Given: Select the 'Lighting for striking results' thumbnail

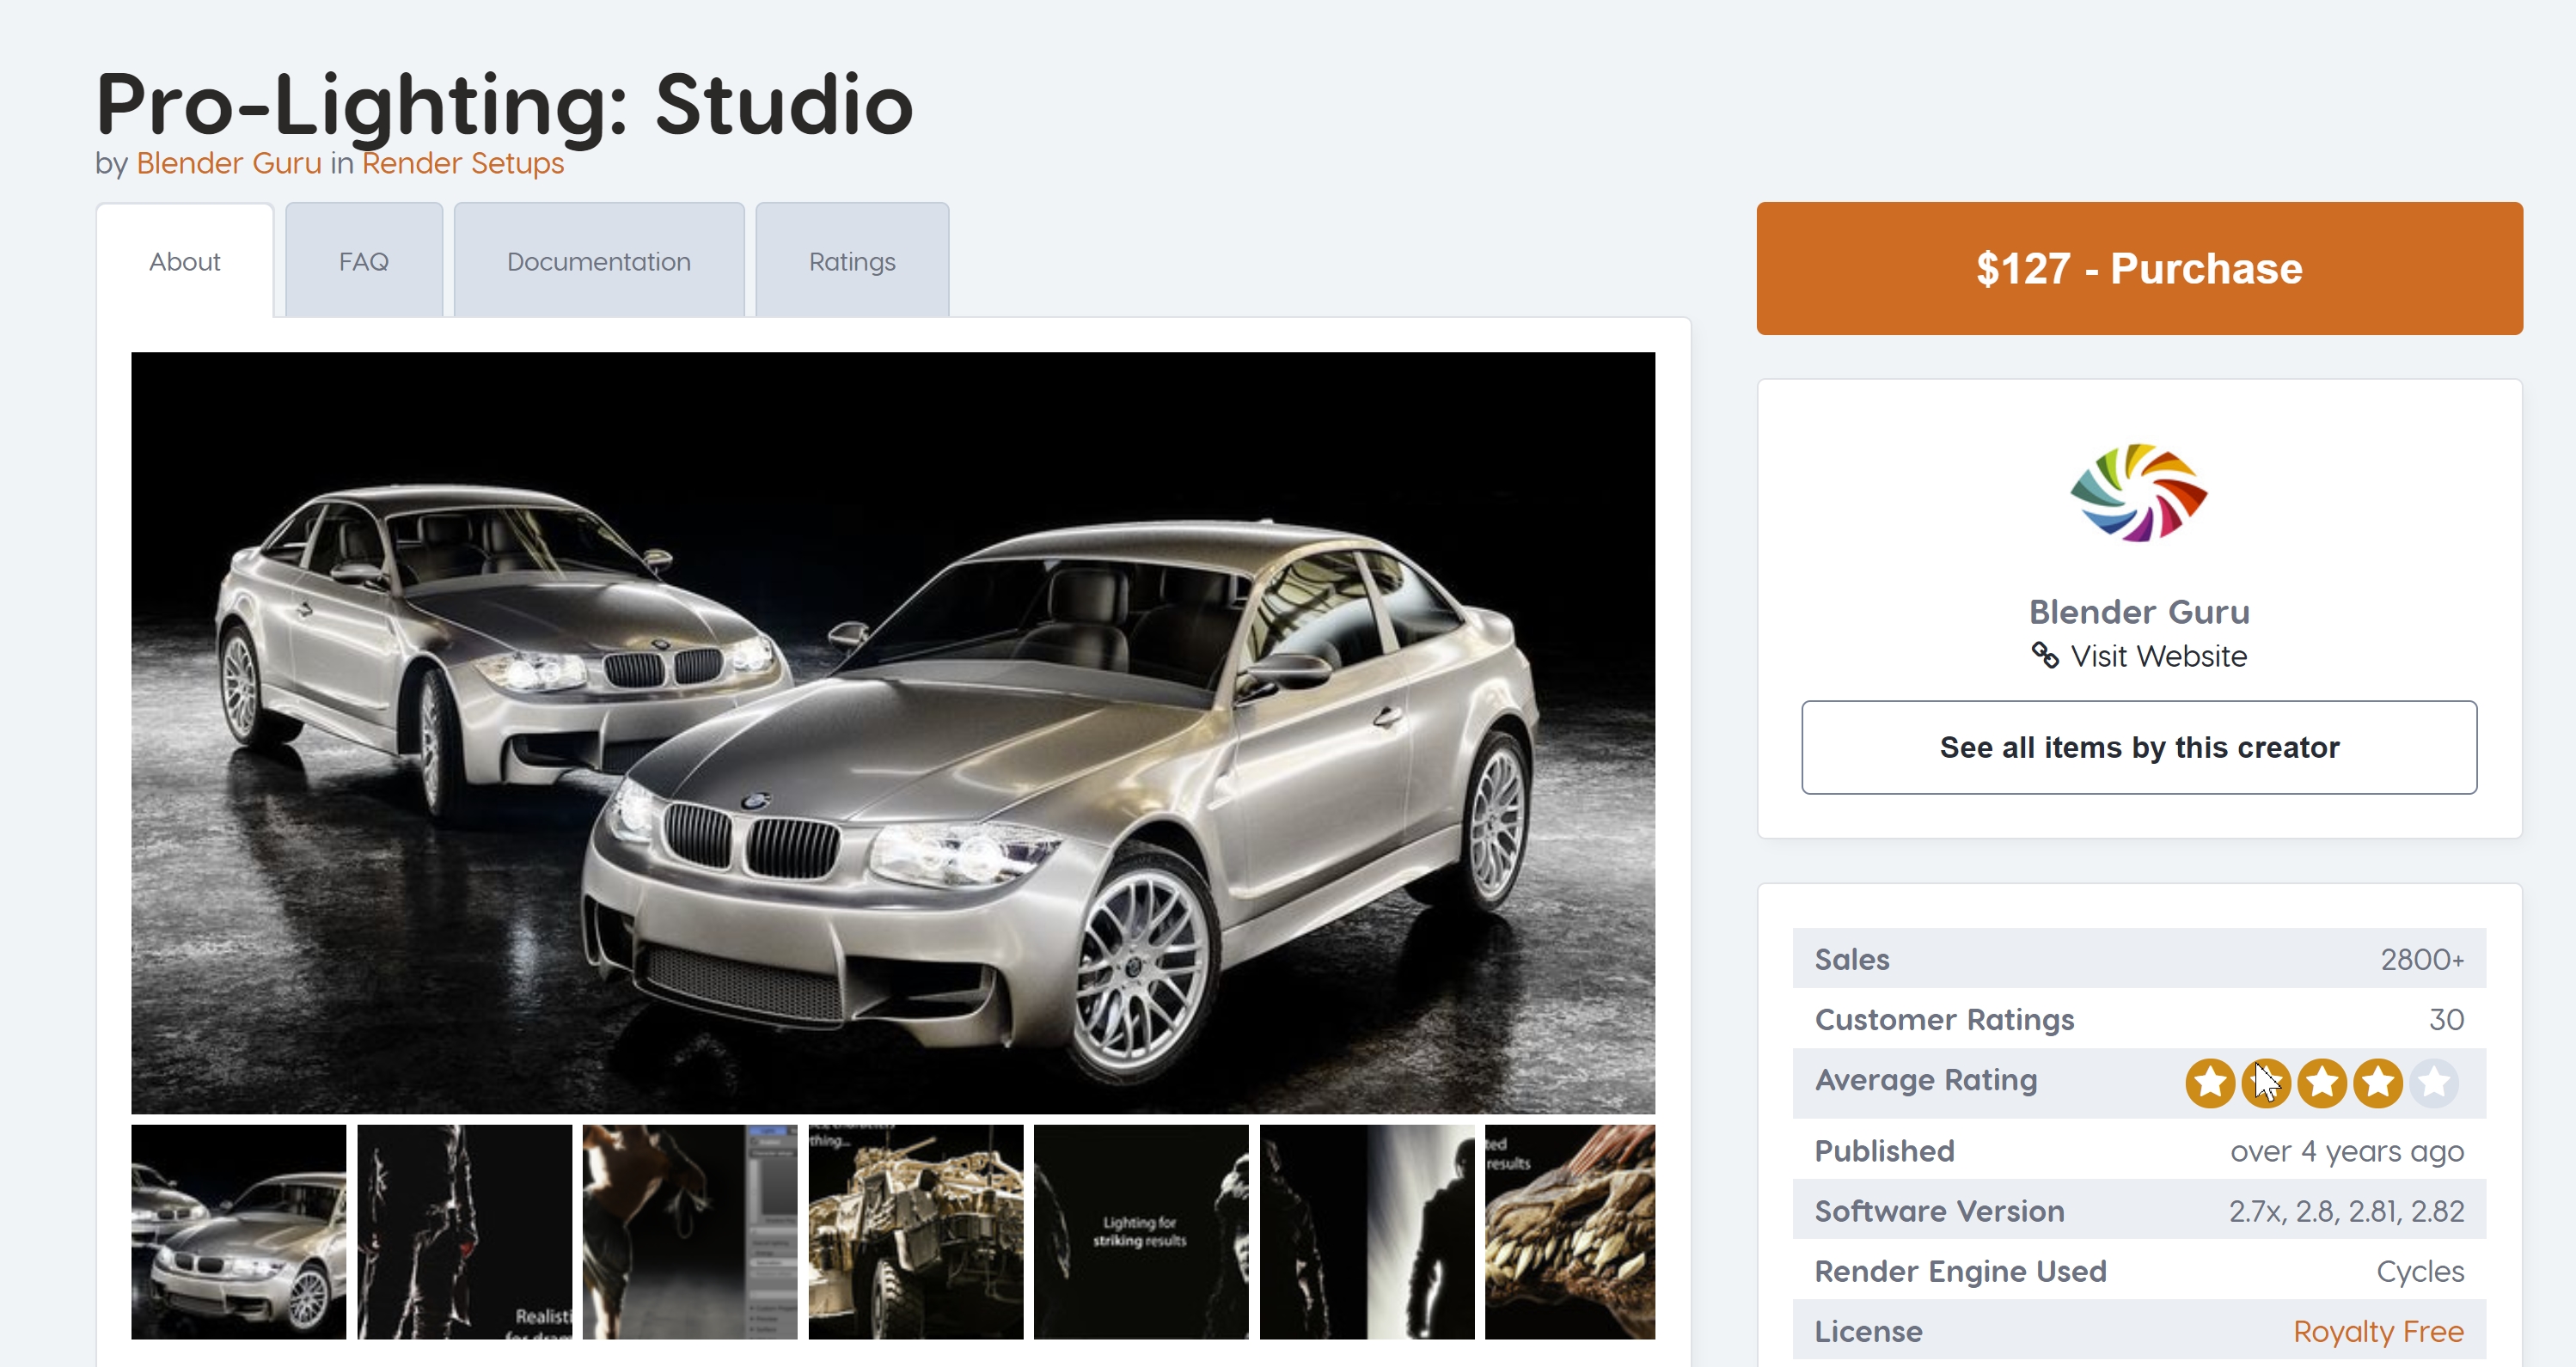Looking at the screenshot, I should point(1140,1231).
